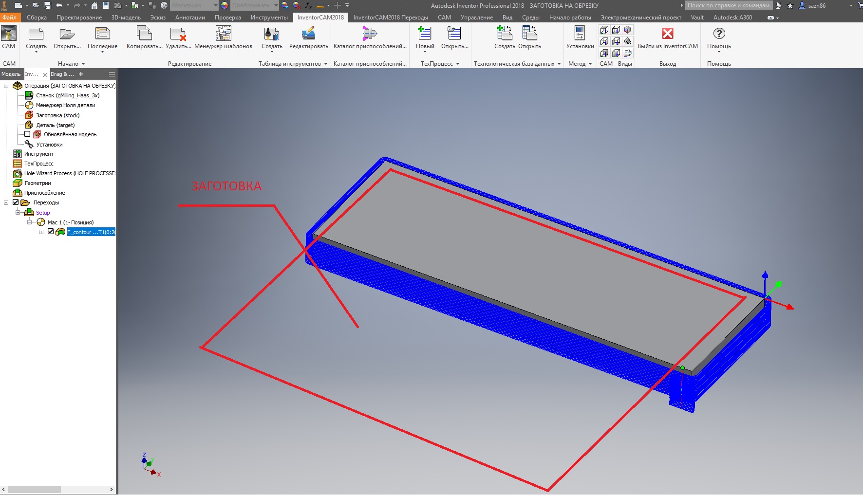The width and height of the screenshot is (863, 495).
Task: Switch to the Управление ribbon tab
Action: pos(477,18)
